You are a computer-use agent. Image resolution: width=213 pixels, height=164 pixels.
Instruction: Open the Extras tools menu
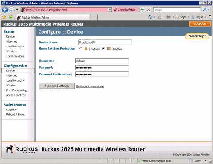(198, 17)
